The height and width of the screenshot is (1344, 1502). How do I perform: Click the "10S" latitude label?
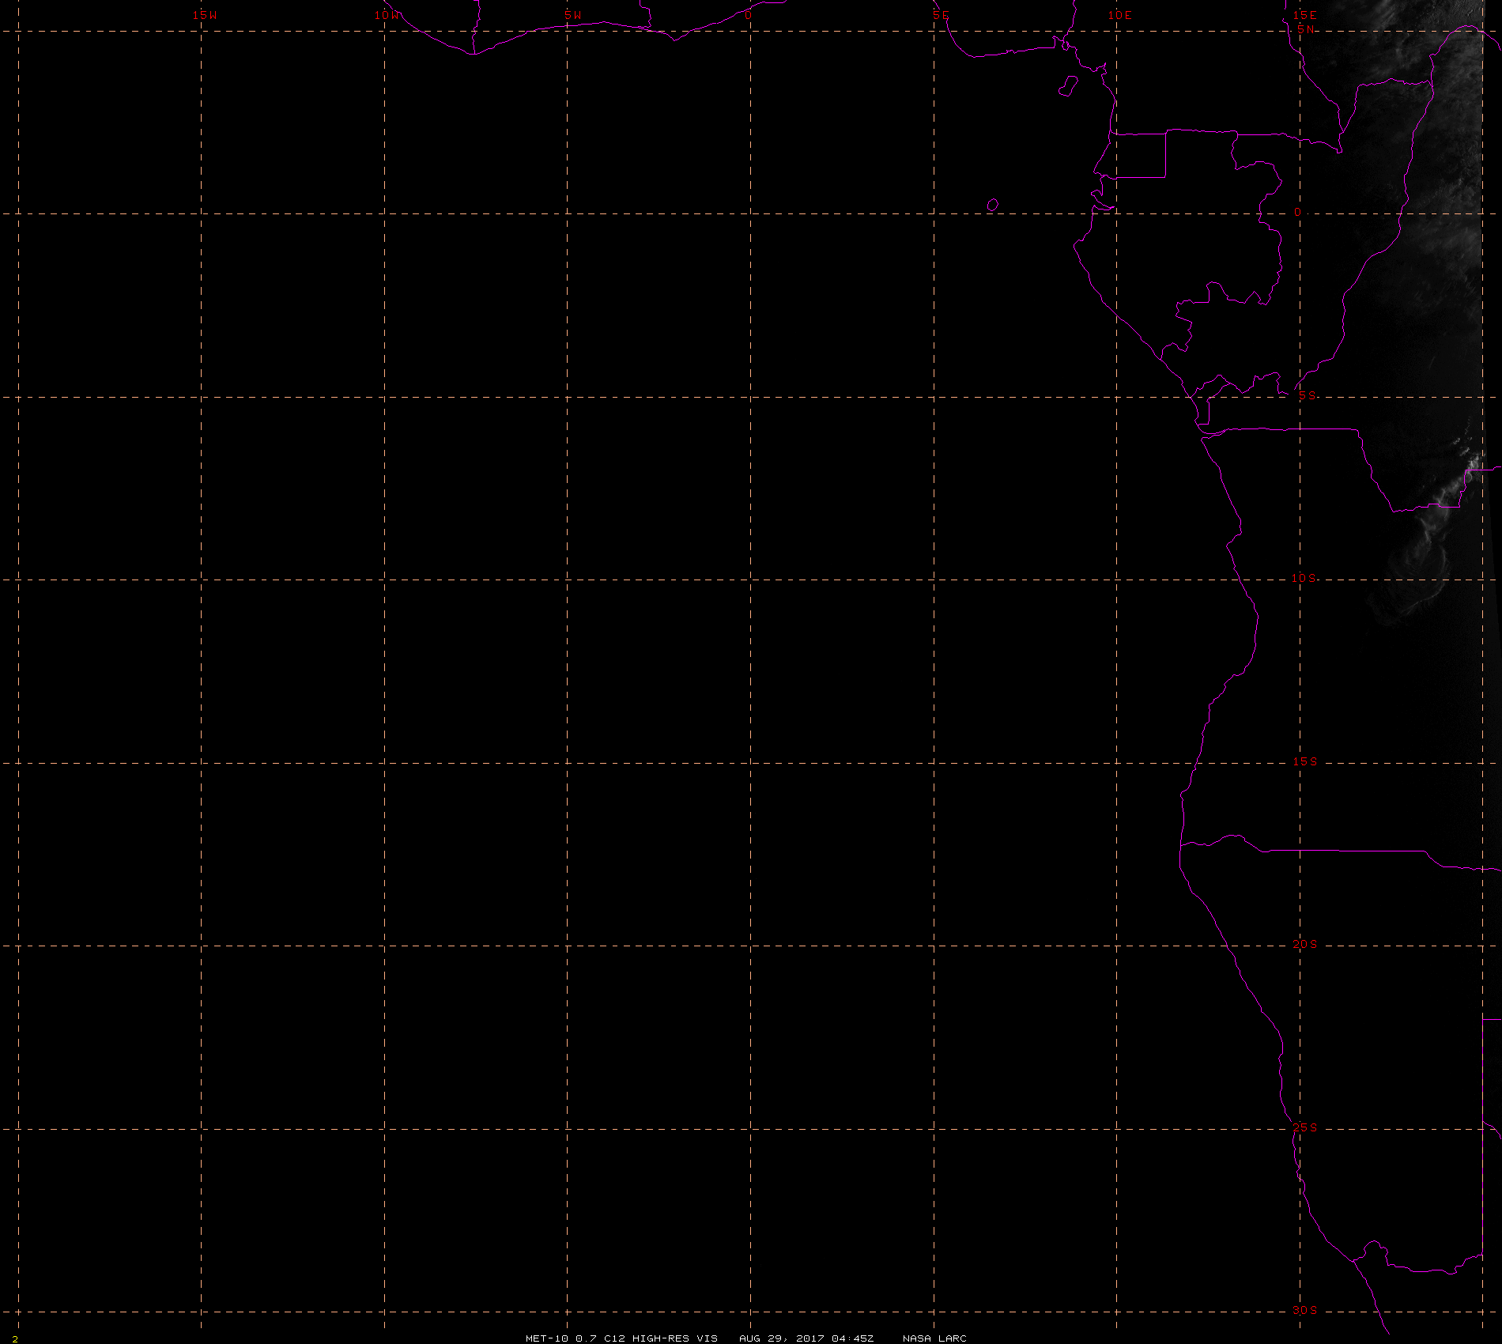[1304, 578]
